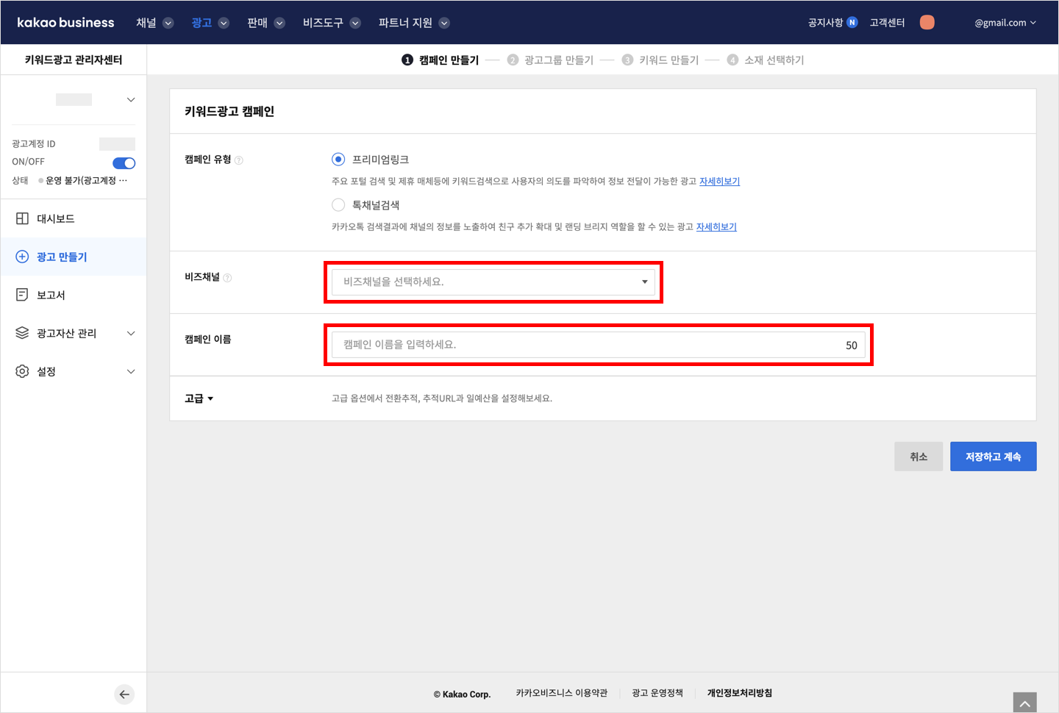Click 저장하고 계속 button
The width and height of the screenshot is (1059, 713).
(x=994, y=456)
